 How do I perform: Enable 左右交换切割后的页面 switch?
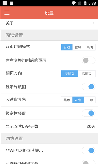coord(88,60)
